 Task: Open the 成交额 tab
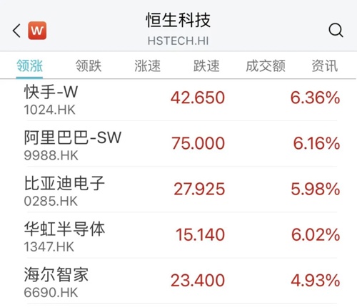266,66
